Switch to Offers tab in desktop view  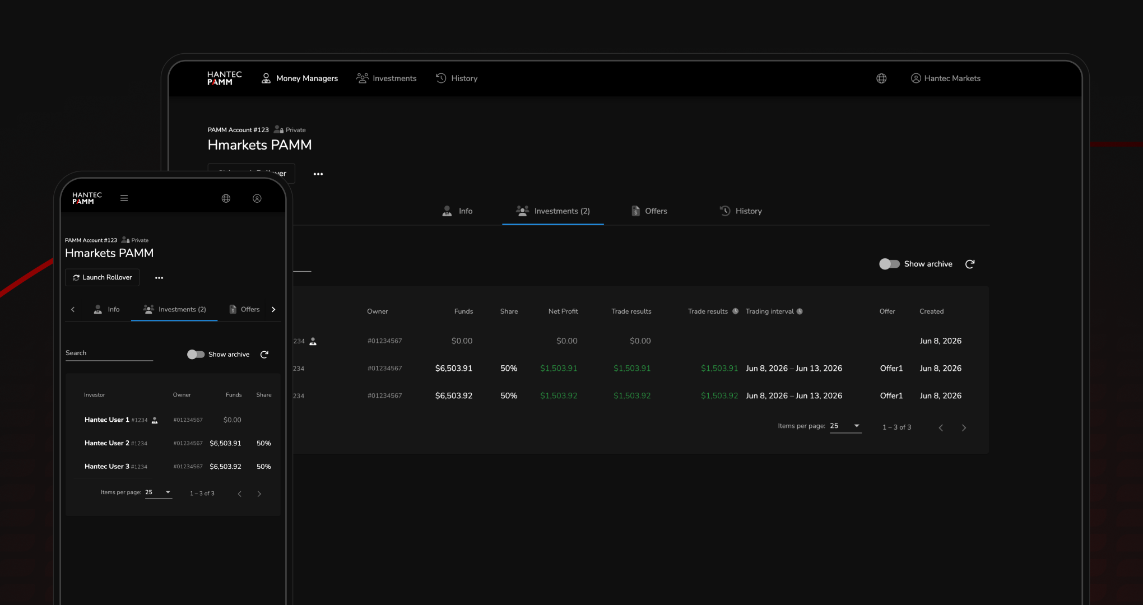point(649,211)
